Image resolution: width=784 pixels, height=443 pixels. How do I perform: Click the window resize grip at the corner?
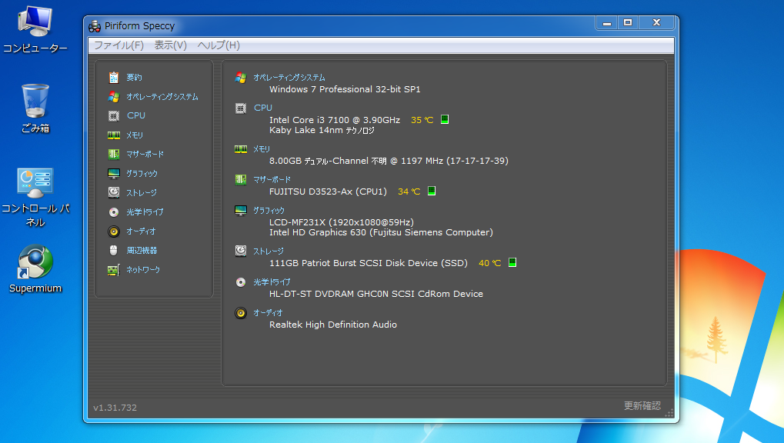tap(669, 412)
